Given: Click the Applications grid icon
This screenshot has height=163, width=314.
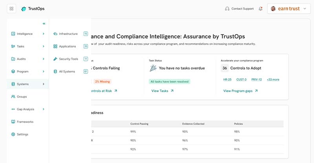Looking at the screenshot, I should [55, 46].
